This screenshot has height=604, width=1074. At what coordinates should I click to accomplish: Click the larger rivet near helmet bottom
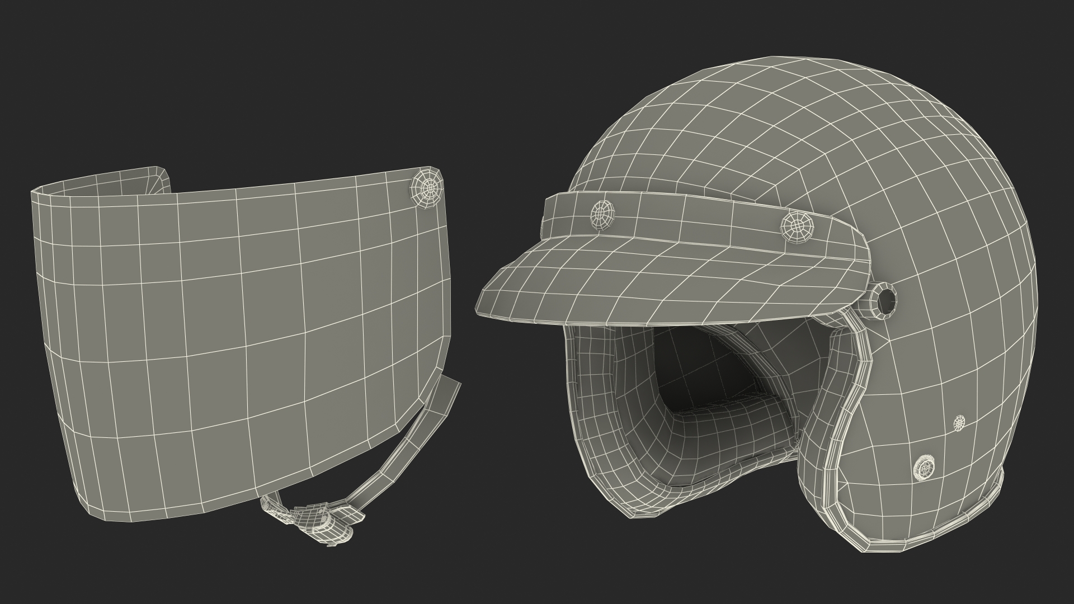pyautogui.click(x=924, y=467)
